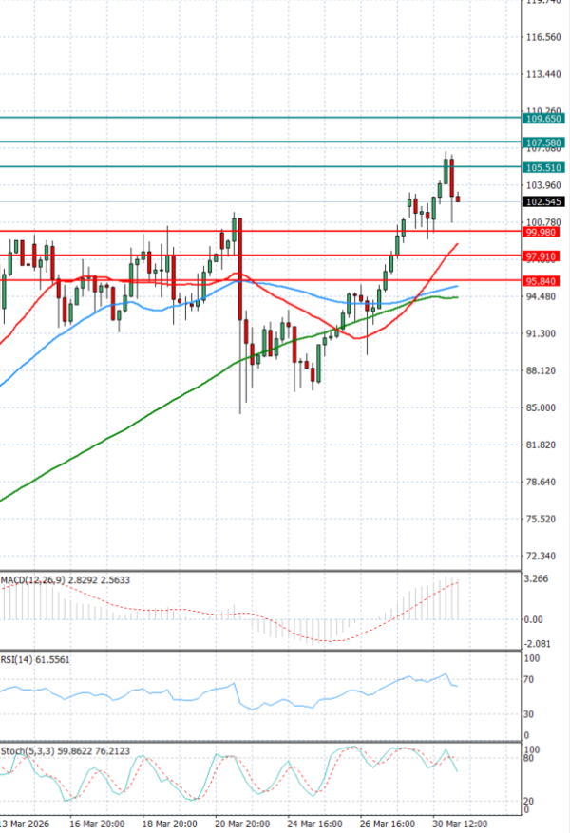
Task: Click the 20 Mar 20:00 time label
Action: [239, 824]
